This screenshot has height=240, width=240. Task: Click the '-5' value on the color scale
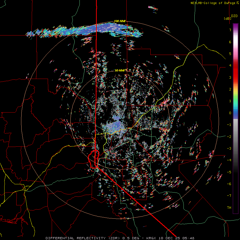pyautogui.click(x=229, y=172)
